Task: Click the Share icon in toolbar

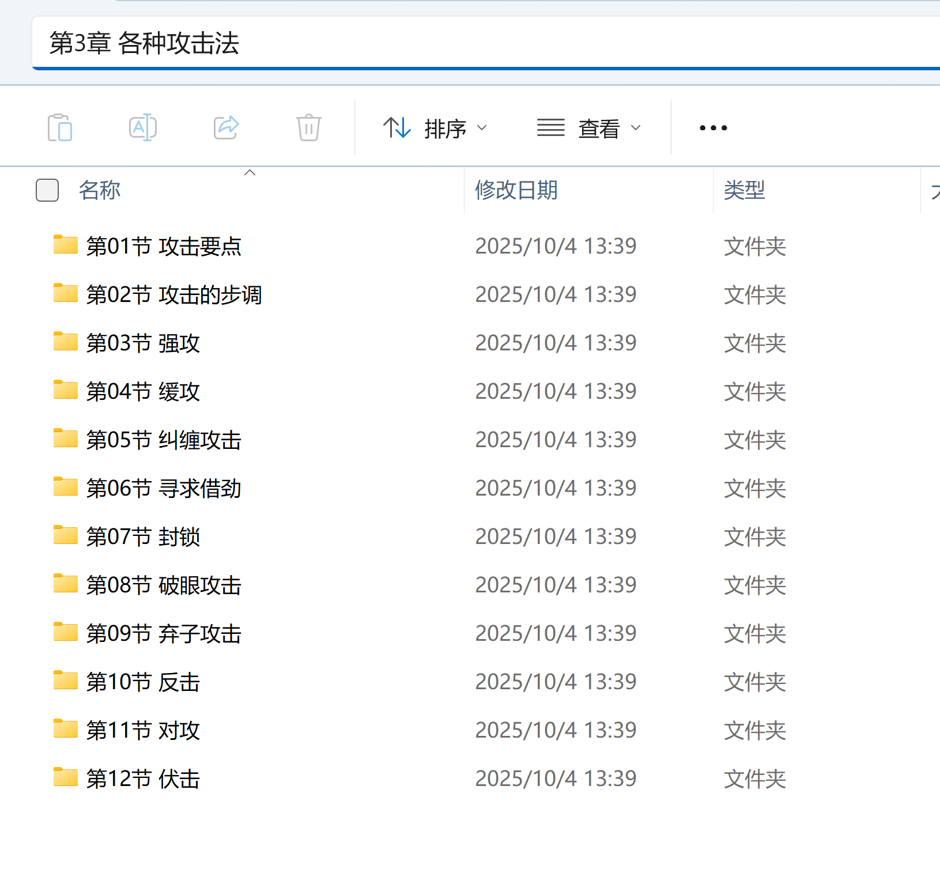Action: pyautogui.click(x=226, y=127)
